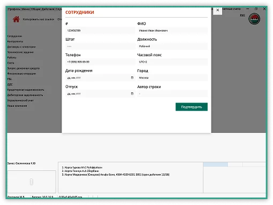Screen dimensions: 273x205
Task: Open Наша компания section
Action: (x=17, y=106)
